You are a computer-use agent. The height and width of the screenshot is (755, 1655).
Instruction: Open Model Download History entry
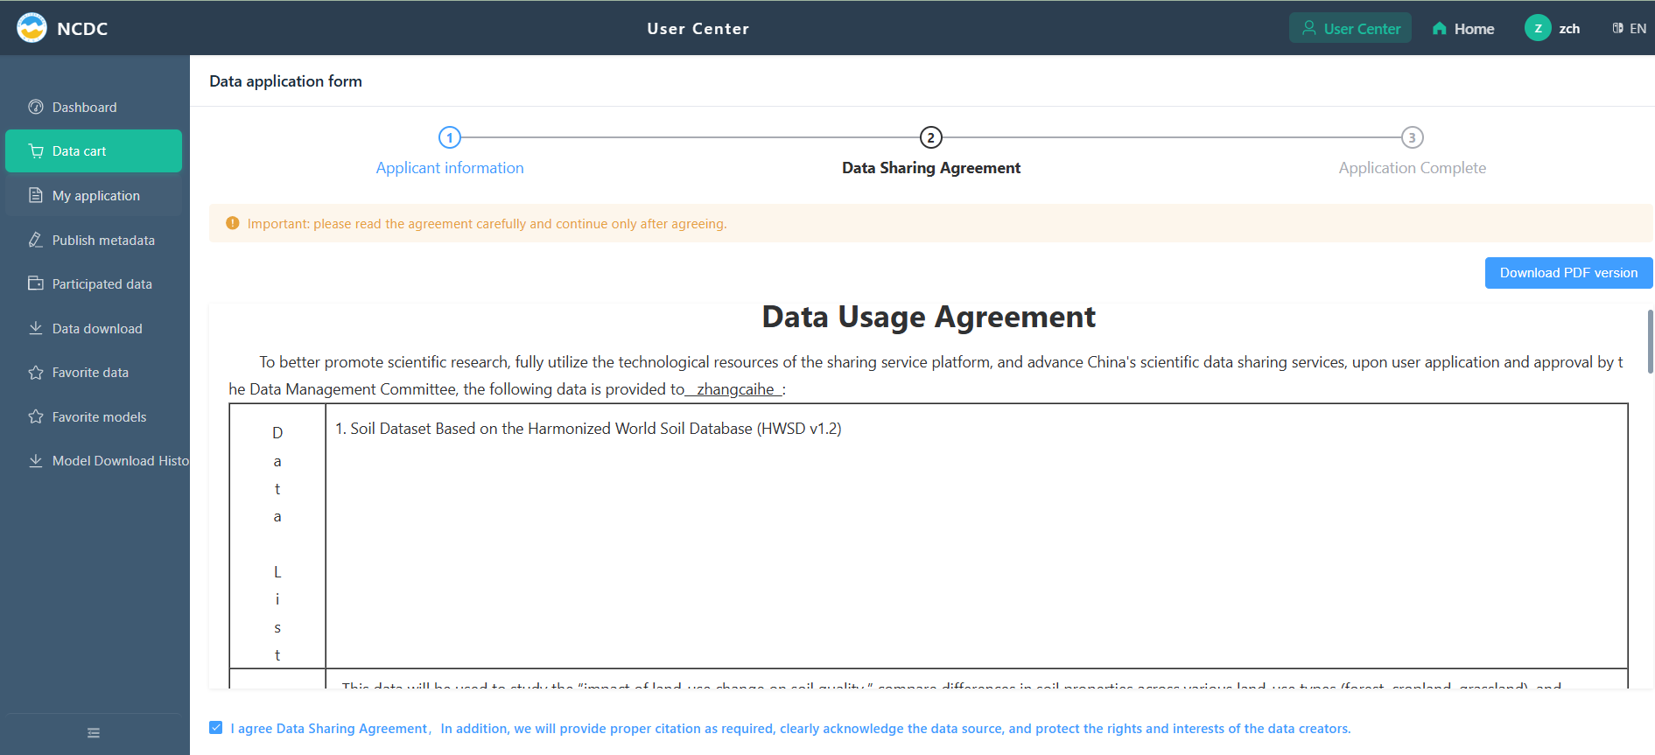coord(97,460)
